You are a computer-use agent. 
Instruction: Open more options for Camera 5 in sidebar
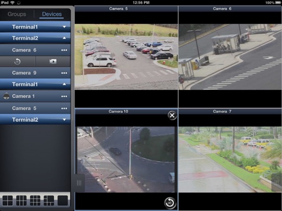[64, 109]
